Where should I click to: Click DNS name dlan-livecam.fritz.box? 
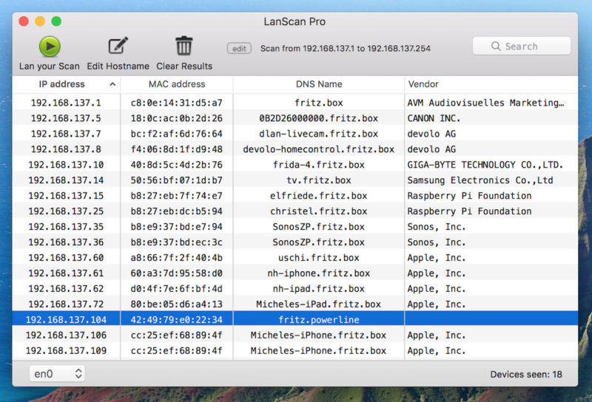click(x=319, y=134)
